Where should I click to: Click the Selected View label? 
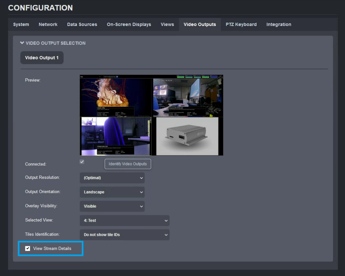click(x=39, y=220)
